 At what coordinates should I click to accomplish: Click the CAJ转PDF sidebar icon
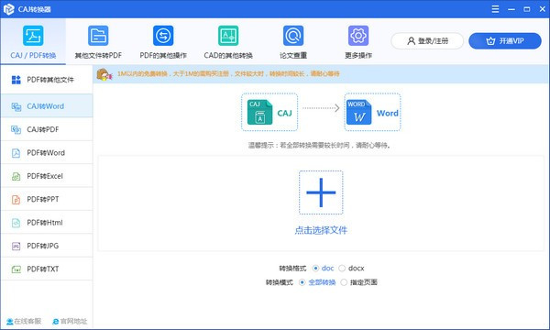click(16, 130)
